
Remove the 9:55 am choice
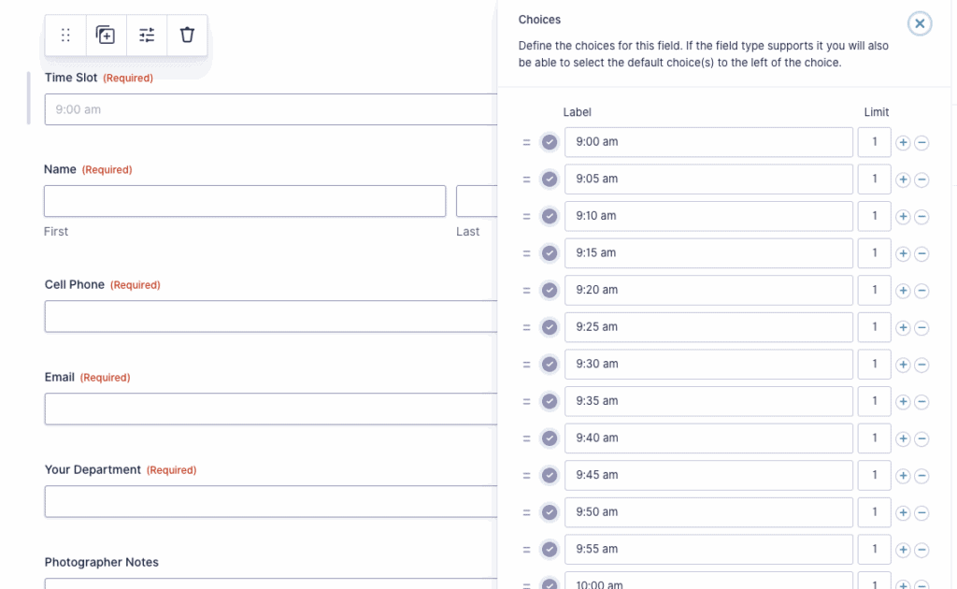click(921, 550)
